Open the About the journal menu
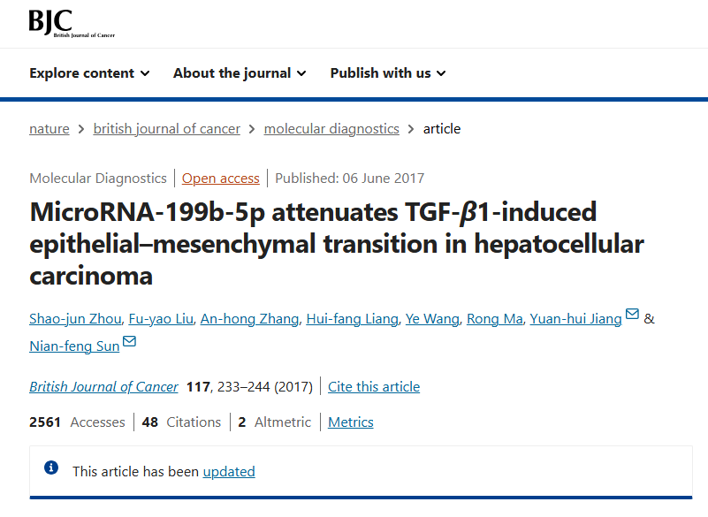 (240, 73)
